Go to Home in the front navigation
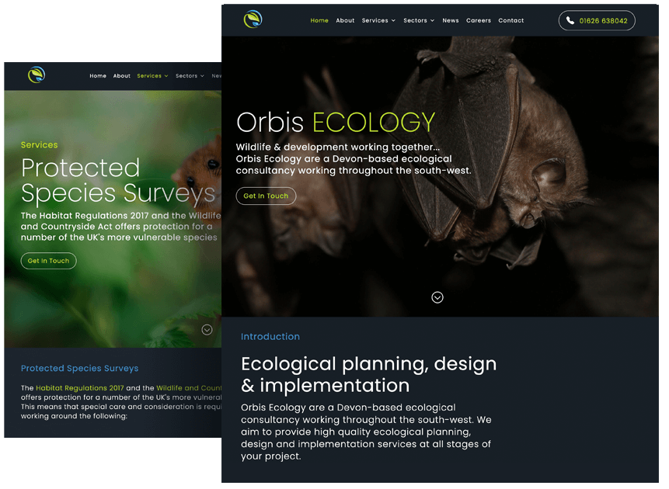Image resolution: width=669 pixels, height=489 pixels. point(319,21)
